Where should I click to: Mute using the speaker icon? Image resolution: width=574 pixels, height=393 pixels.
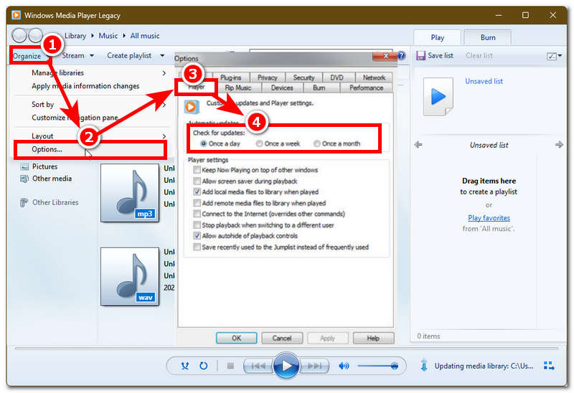point(344,366)
